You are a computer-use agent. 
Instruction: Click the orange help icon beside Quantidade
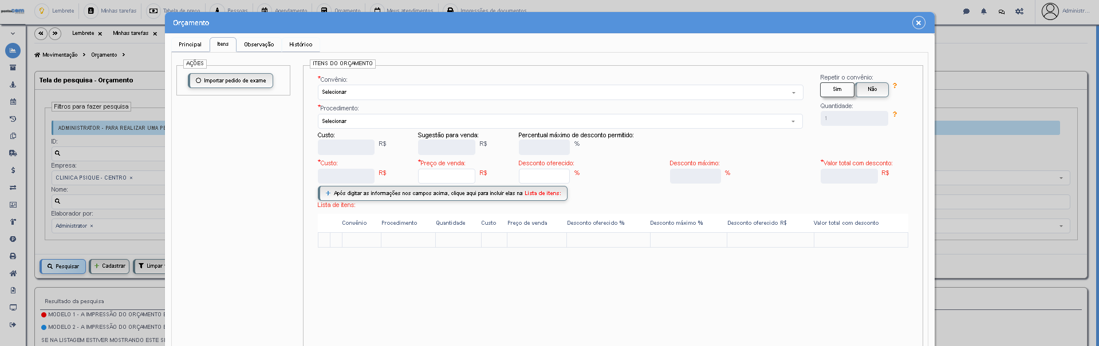pos(895,114)
